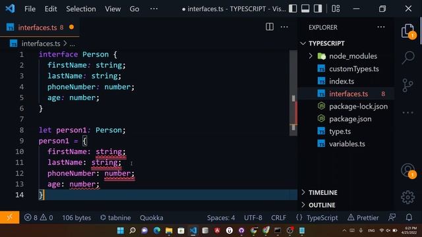Open the Windows Start menu
This screenshot has height=237, width=422.
pyautogui.click(x=120, y=230)
